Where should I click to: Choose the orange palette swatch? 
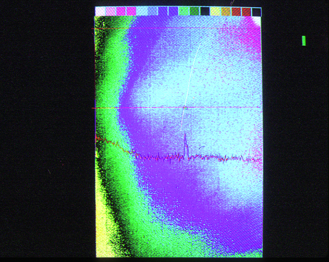pos(226,11)
